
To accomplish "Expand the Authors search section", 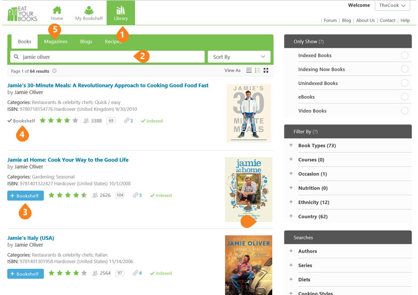I will pos(291,251).
